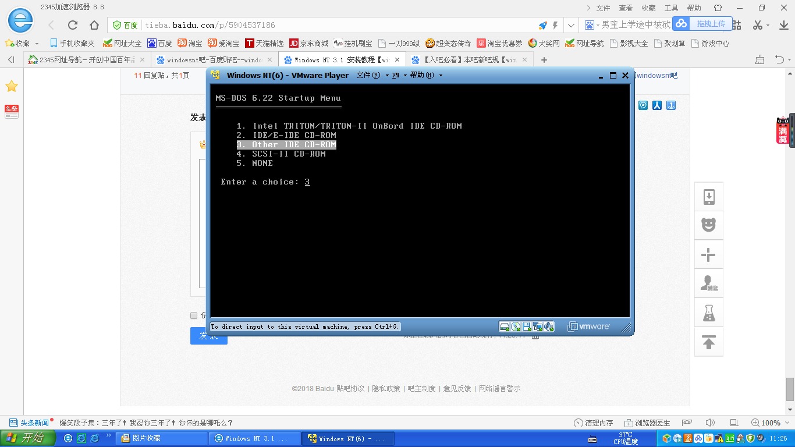Open a new browser tab
795x447 pixels.
pos(544,60)
